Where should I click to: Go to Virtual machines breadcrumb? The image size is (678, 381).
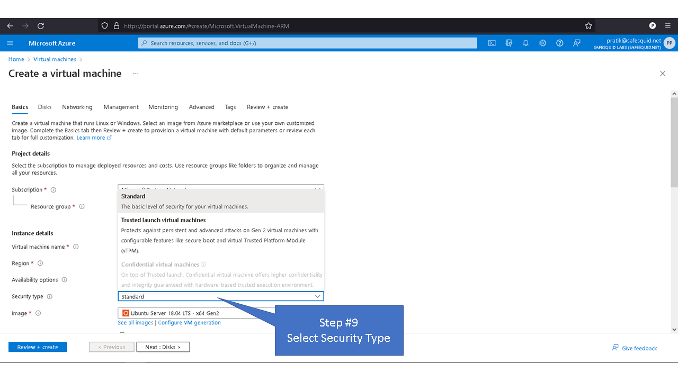(55, 59)
